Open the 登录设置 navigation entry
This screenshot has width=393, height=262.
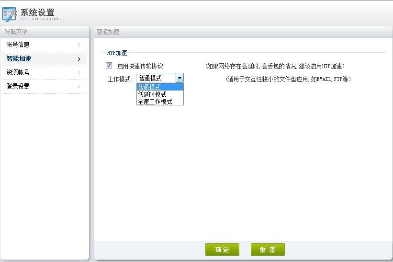tap(18, 87)
